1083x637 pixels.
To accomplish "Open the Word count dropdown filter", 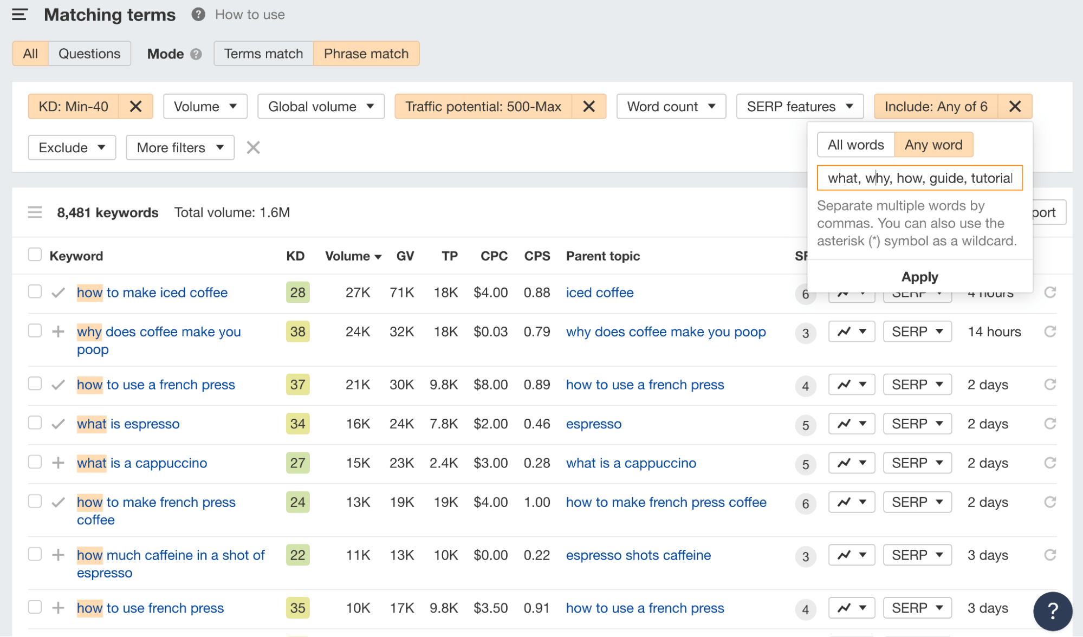I will 670,106.
